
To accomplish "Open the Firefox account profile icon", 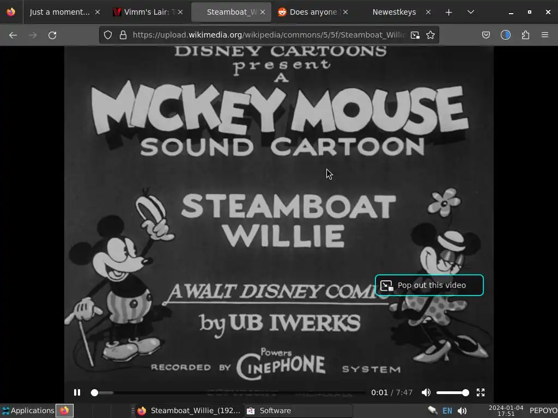I will (506, 35).
